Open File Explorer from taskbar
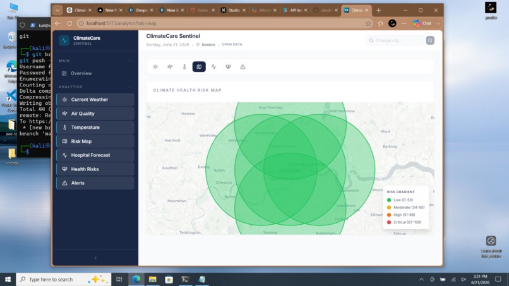The height and width of the screenshot is (286, 509). 153,279
